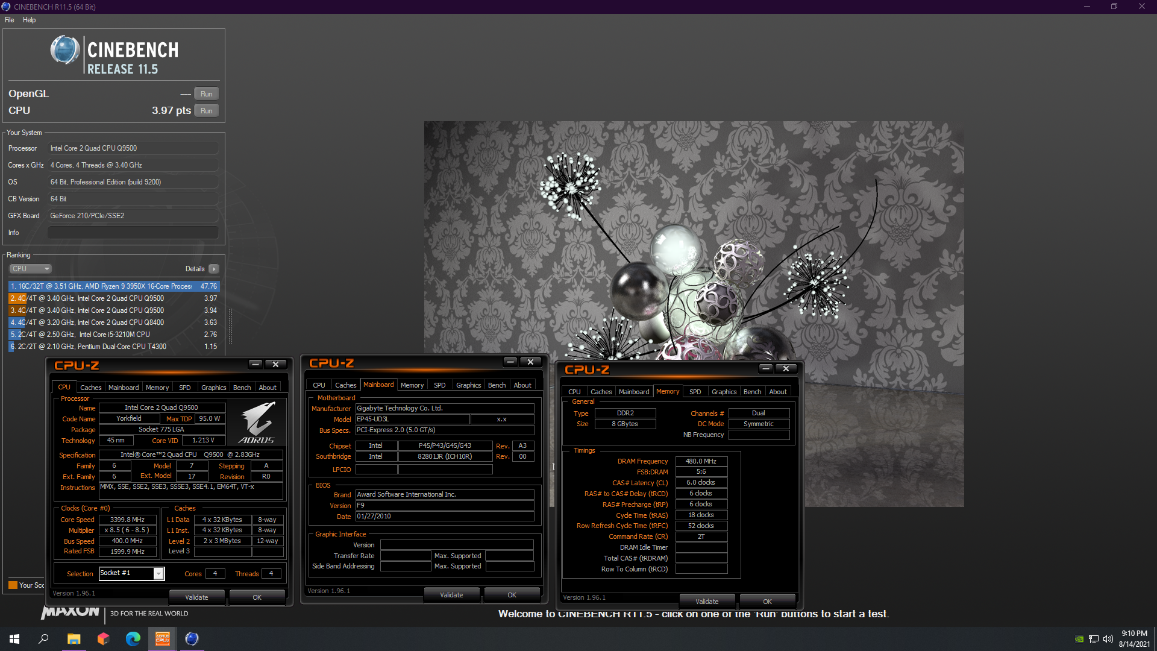Click Validate in the left CPU-Z window

click(196, 597)
